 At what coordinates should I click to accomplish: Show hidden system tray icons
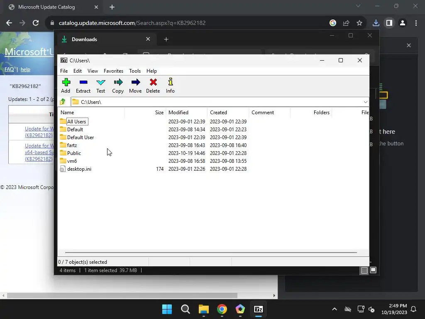click(x=335, y=309)
